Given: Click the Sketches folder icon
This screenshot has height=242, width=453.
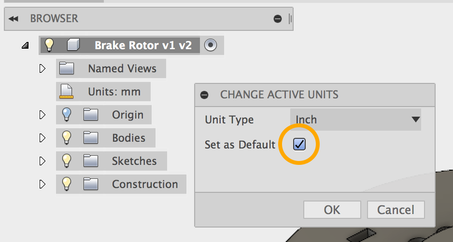Looking at the screenshot, I should 91,161.
